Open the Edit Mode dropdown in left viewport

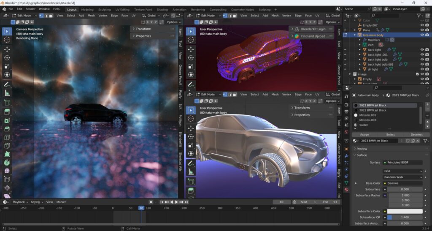[24, 16]
